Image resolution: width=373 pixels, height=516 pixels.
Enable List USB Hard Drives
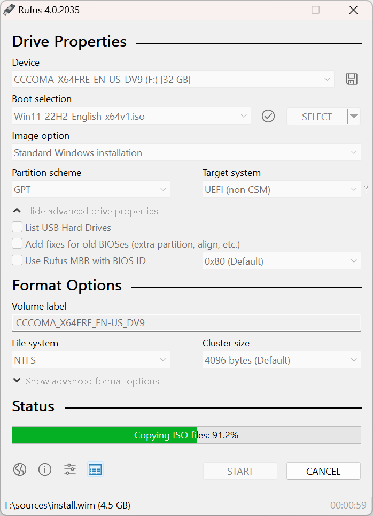[x=17, y=227]
